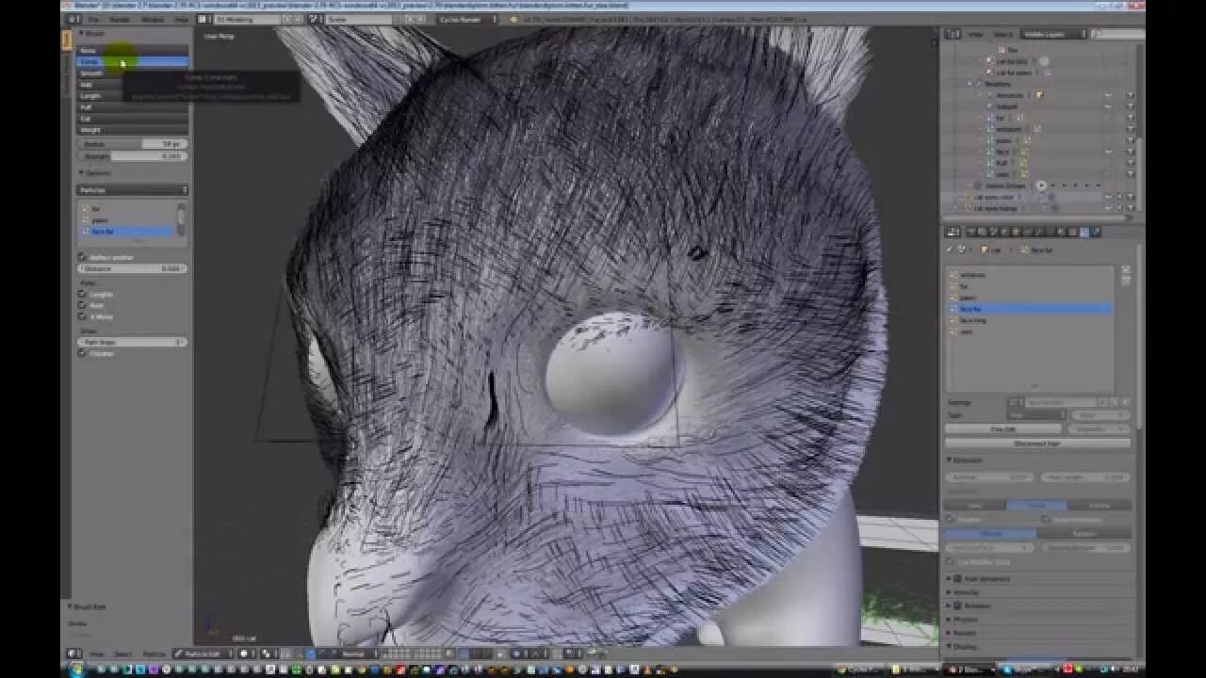Open the Help menu
The width and height of the screenshot is (1206, 678).
coord(181,19)
